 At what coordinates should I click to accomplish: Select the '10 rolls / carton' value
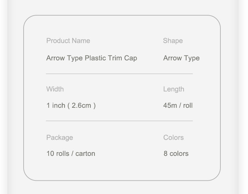point(70,154)
